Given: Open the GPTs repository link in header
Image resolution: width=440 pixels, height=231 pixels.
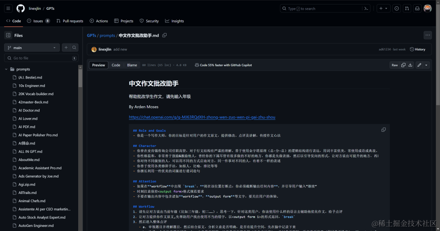Looking at the screenshot, I should (50, 9).
